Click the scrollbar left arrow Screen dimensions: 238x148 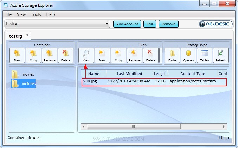pyautogui.click(x=83, y=127)
